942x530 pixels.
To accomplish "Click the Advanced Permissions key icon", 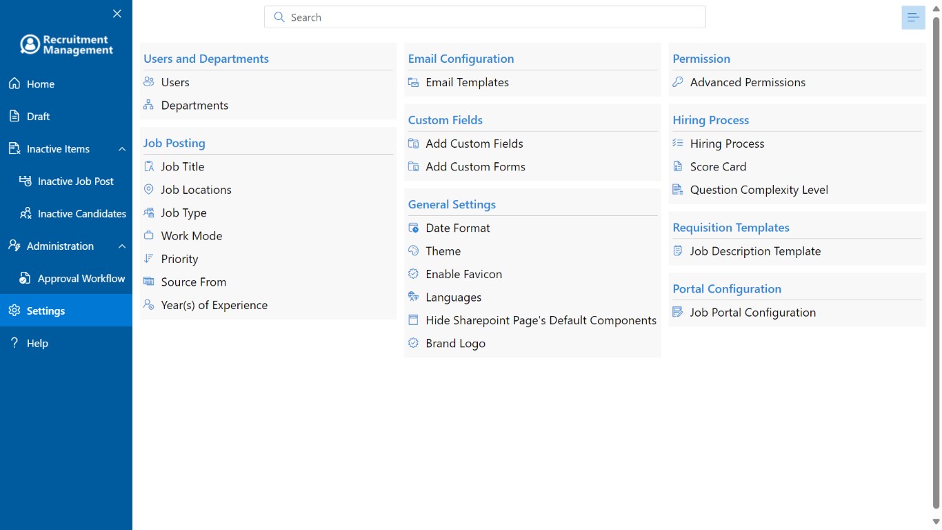I will pyautogui.click(x=678, y=82).
